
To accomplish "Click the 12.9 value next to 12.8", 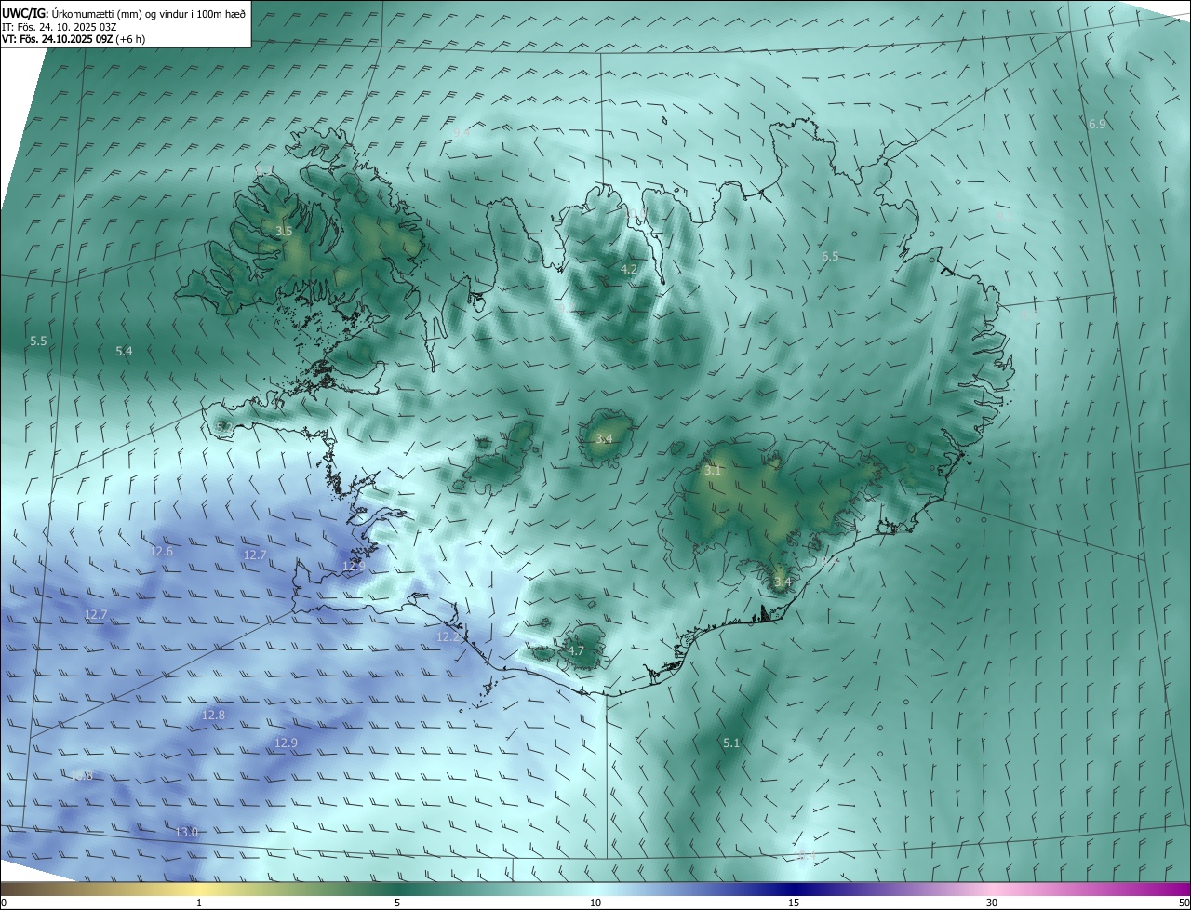I will [286, 743].
